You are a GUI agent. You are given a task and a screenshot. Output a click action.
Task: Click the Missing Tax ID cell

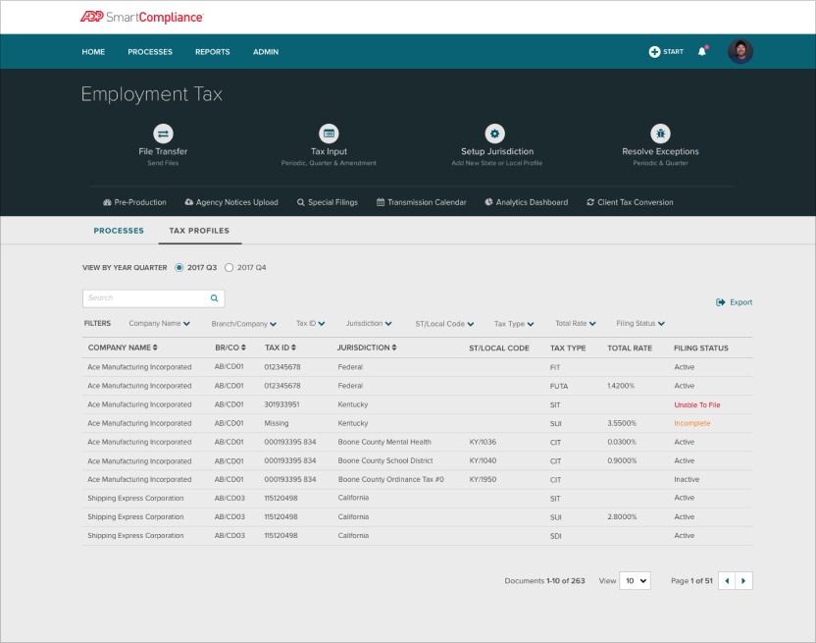pyautogui.click(x=277, y=423)
